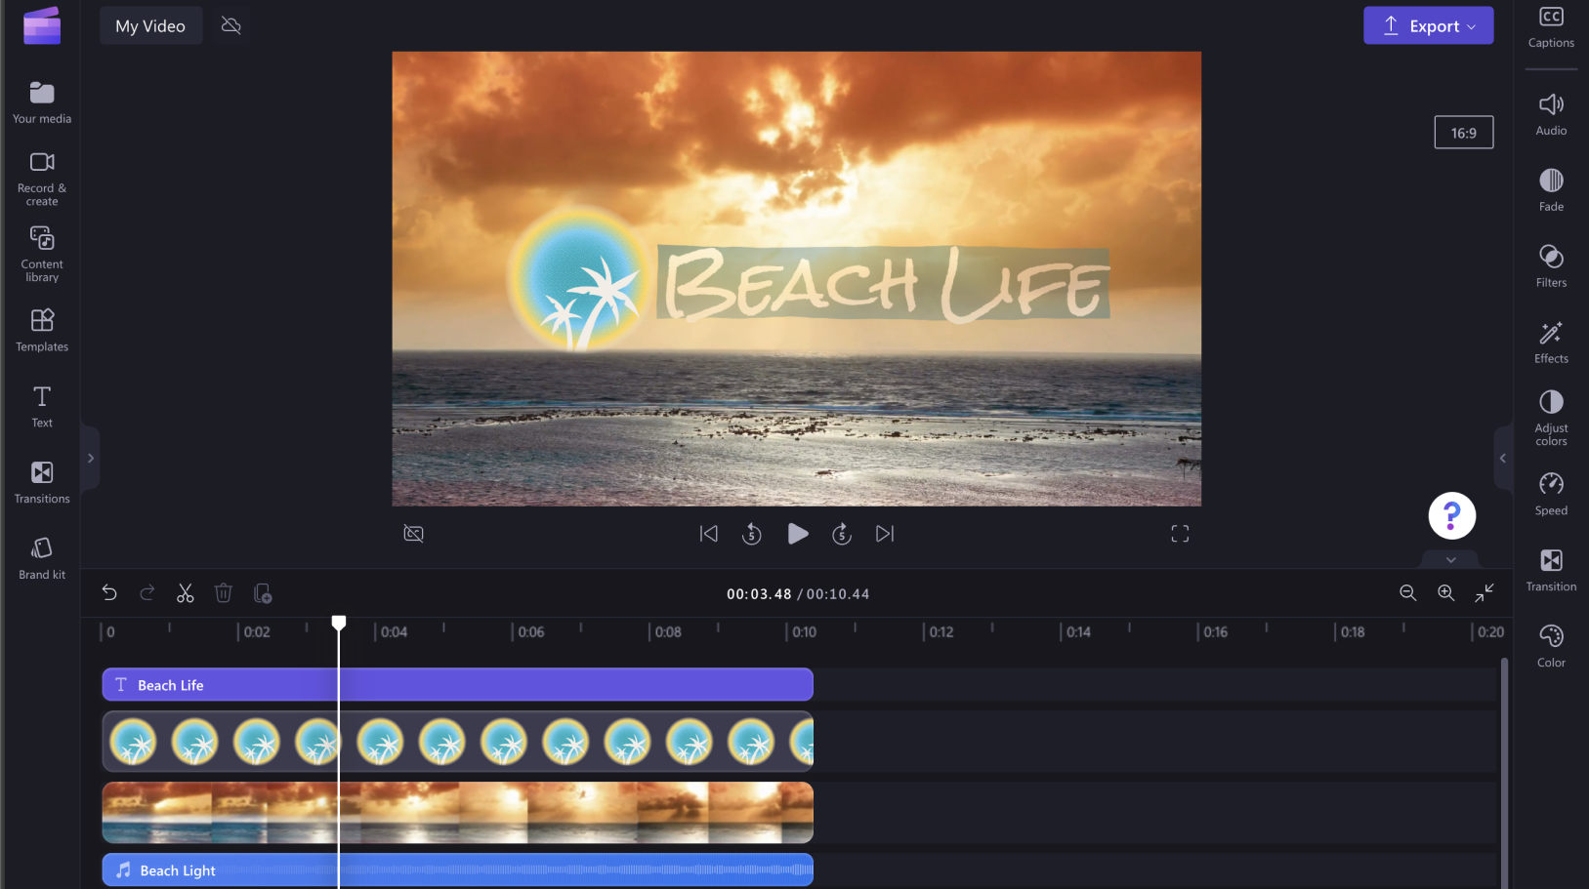Screen dimensions: 1589x889
Task: Click the playhead marker on timeline
Action: [x=339, y=623]
